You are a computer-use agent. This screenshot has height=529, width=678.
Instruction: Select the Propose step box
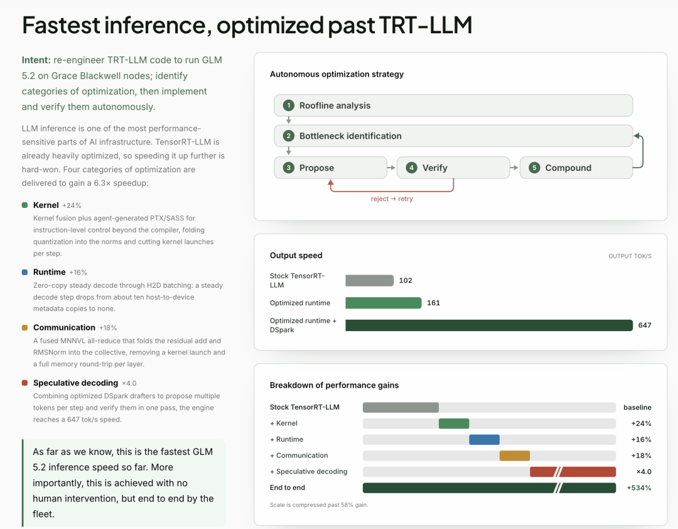[330, 168]
